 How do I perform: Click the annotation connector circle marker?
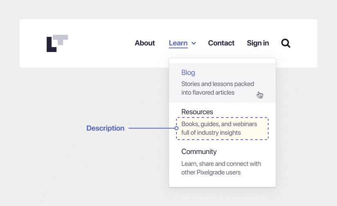176,128
